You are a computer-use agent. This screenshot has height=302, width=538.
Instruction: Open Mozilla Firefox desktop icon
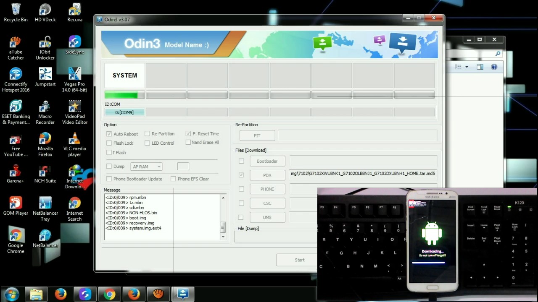point(45,145)
